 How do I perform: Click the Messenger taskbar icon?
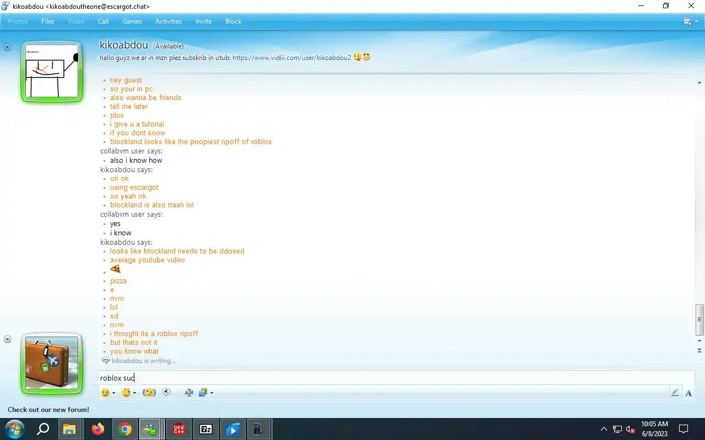pyautogui.click(x=150, y=430)
